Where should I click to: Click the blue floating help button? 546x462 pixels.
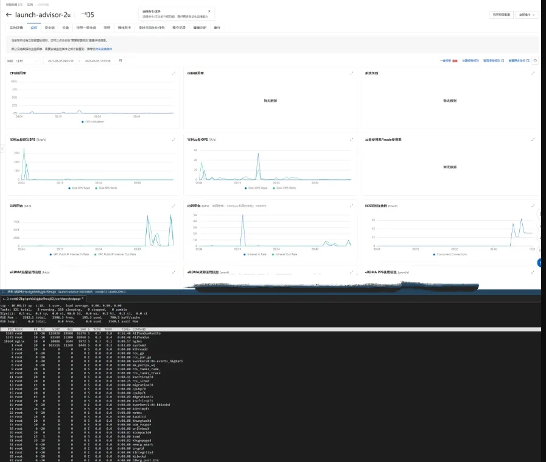tap(540, 263)
